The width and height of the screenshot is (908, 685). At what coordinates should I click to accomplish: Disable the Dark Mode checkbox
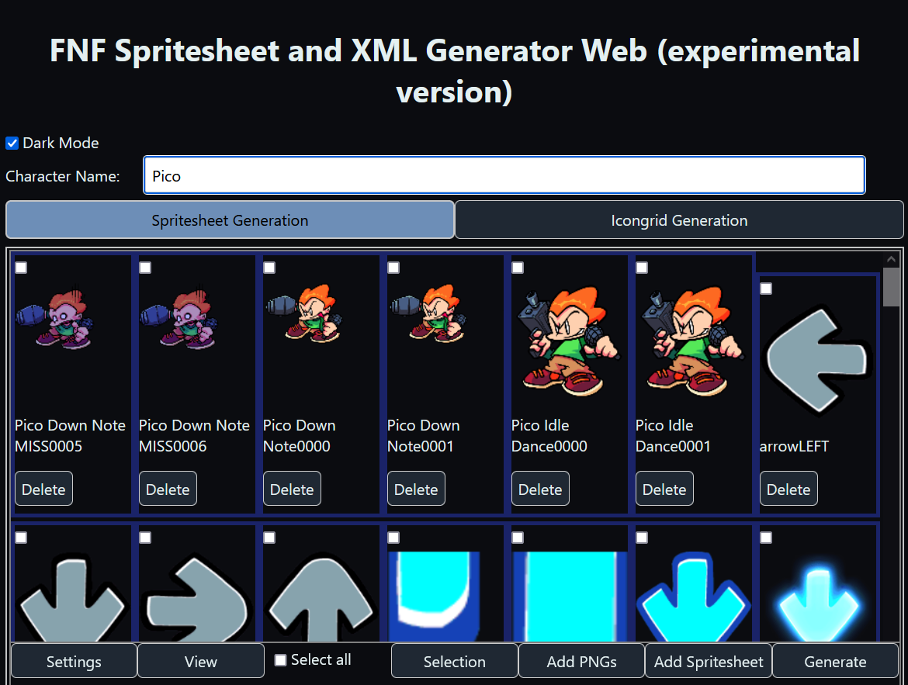point(12,143)
